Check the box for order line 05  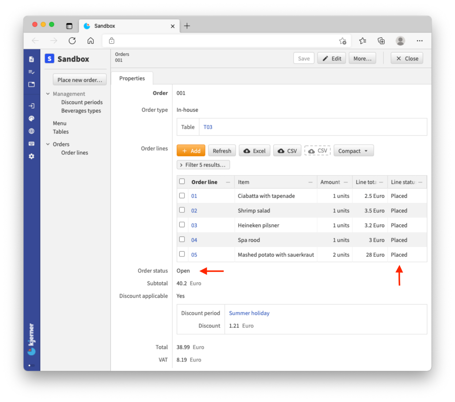(x=182, y=254)
